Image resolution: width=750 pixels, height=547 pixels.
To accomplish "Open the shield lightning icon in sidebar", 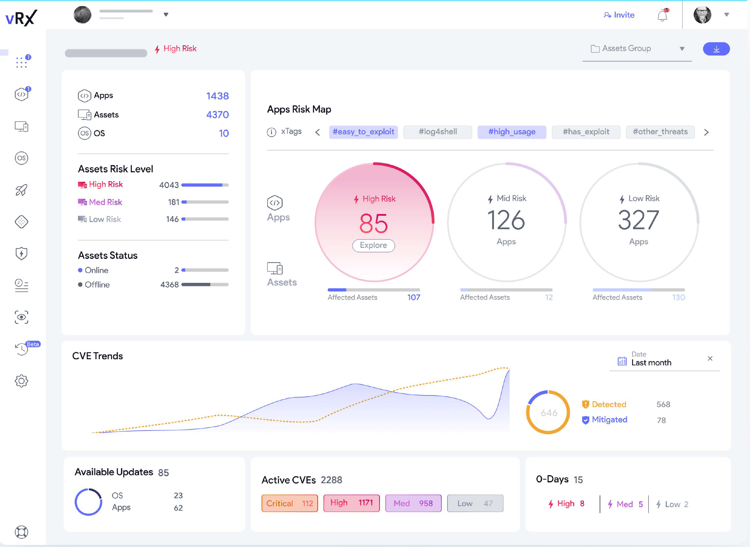I will (22, 254).
